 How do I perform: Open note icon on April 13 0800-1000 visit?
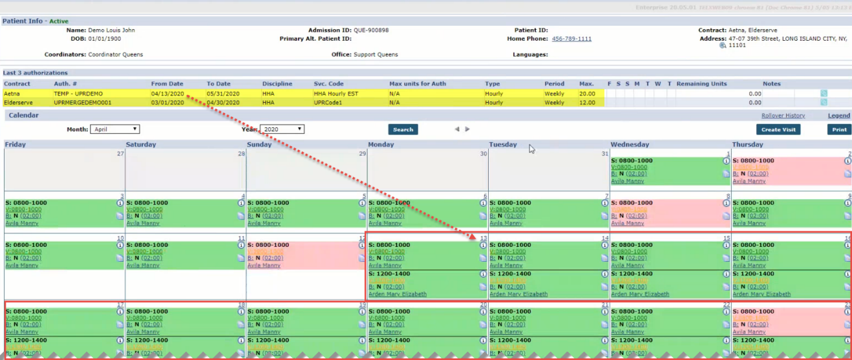coord(484,258)
